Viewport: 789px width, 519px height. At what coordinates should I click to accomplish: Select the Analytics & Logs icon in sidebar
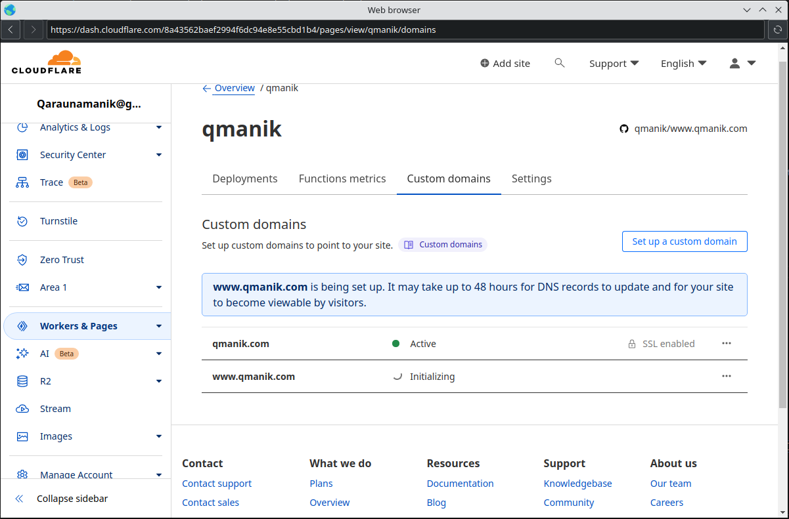(x=22, y=127)
